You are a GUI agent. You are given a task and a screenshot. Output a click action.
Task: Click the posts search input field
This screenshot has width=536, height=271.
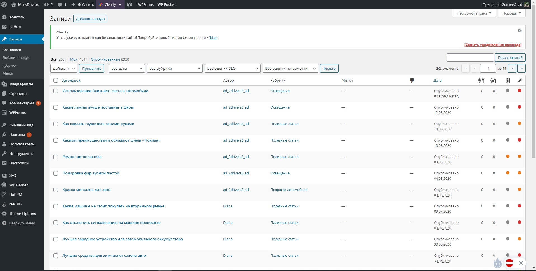470,57
